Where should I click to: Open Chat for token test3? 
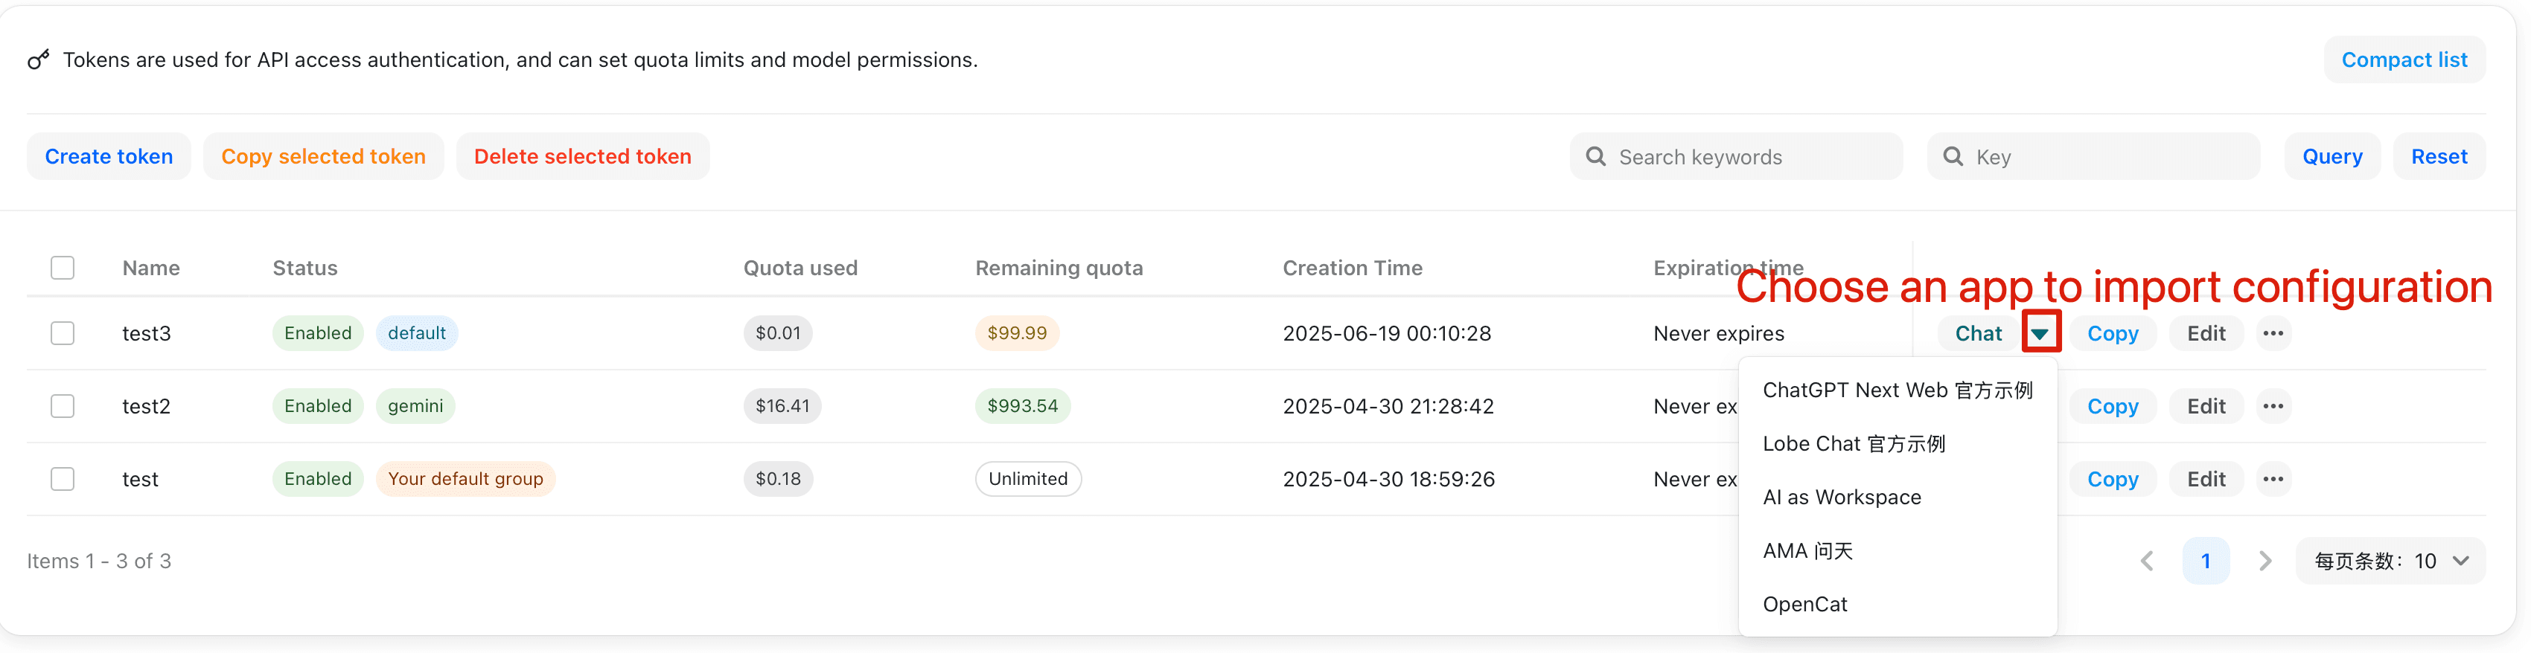click(1978, 334)
